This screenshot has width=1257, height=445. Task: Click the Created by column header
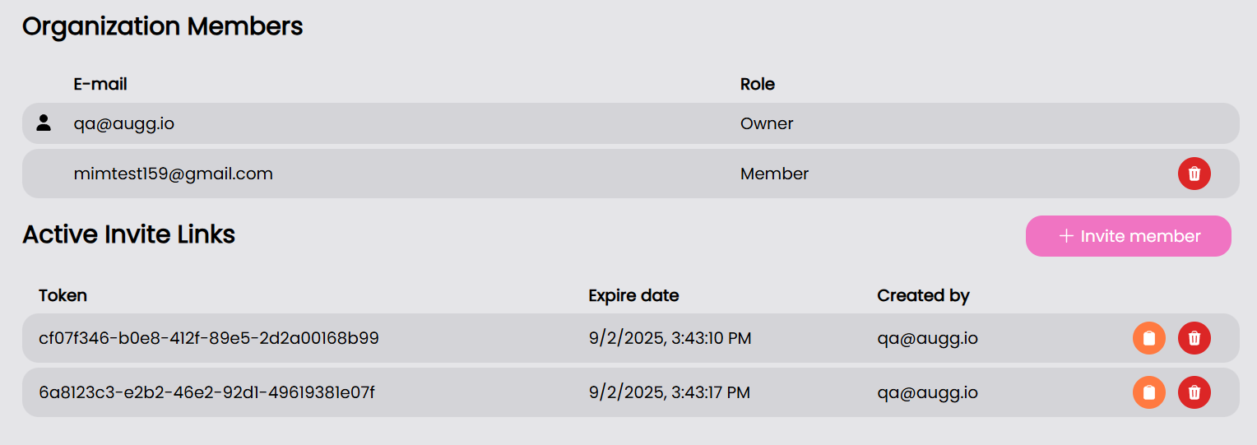pos(923,295)
